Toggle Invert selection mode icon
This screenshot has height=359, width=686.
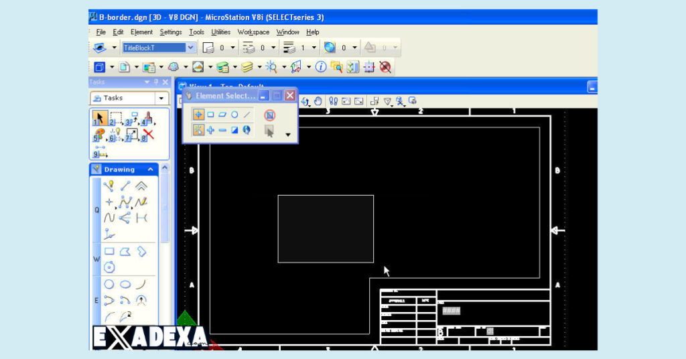click(x=234, y=130)
